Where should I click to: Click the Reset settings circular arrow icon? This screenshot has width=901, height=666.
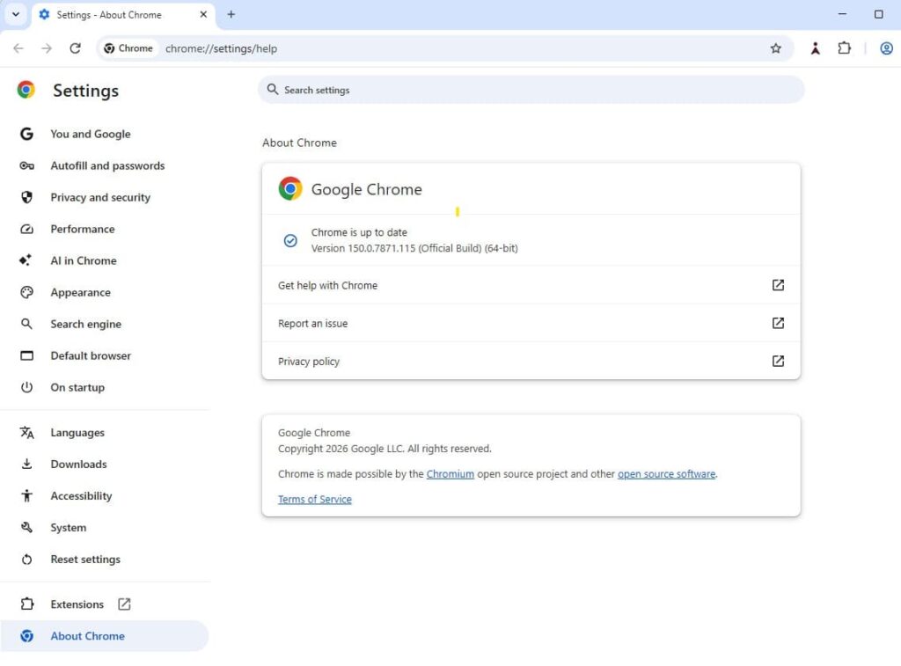pyautogui.click(x=26, y=560)
